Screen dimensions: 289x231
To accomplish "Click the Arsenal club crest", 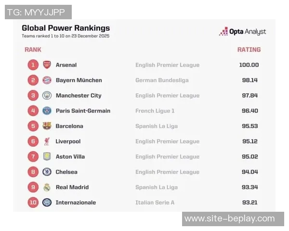I will click(47, 65).
